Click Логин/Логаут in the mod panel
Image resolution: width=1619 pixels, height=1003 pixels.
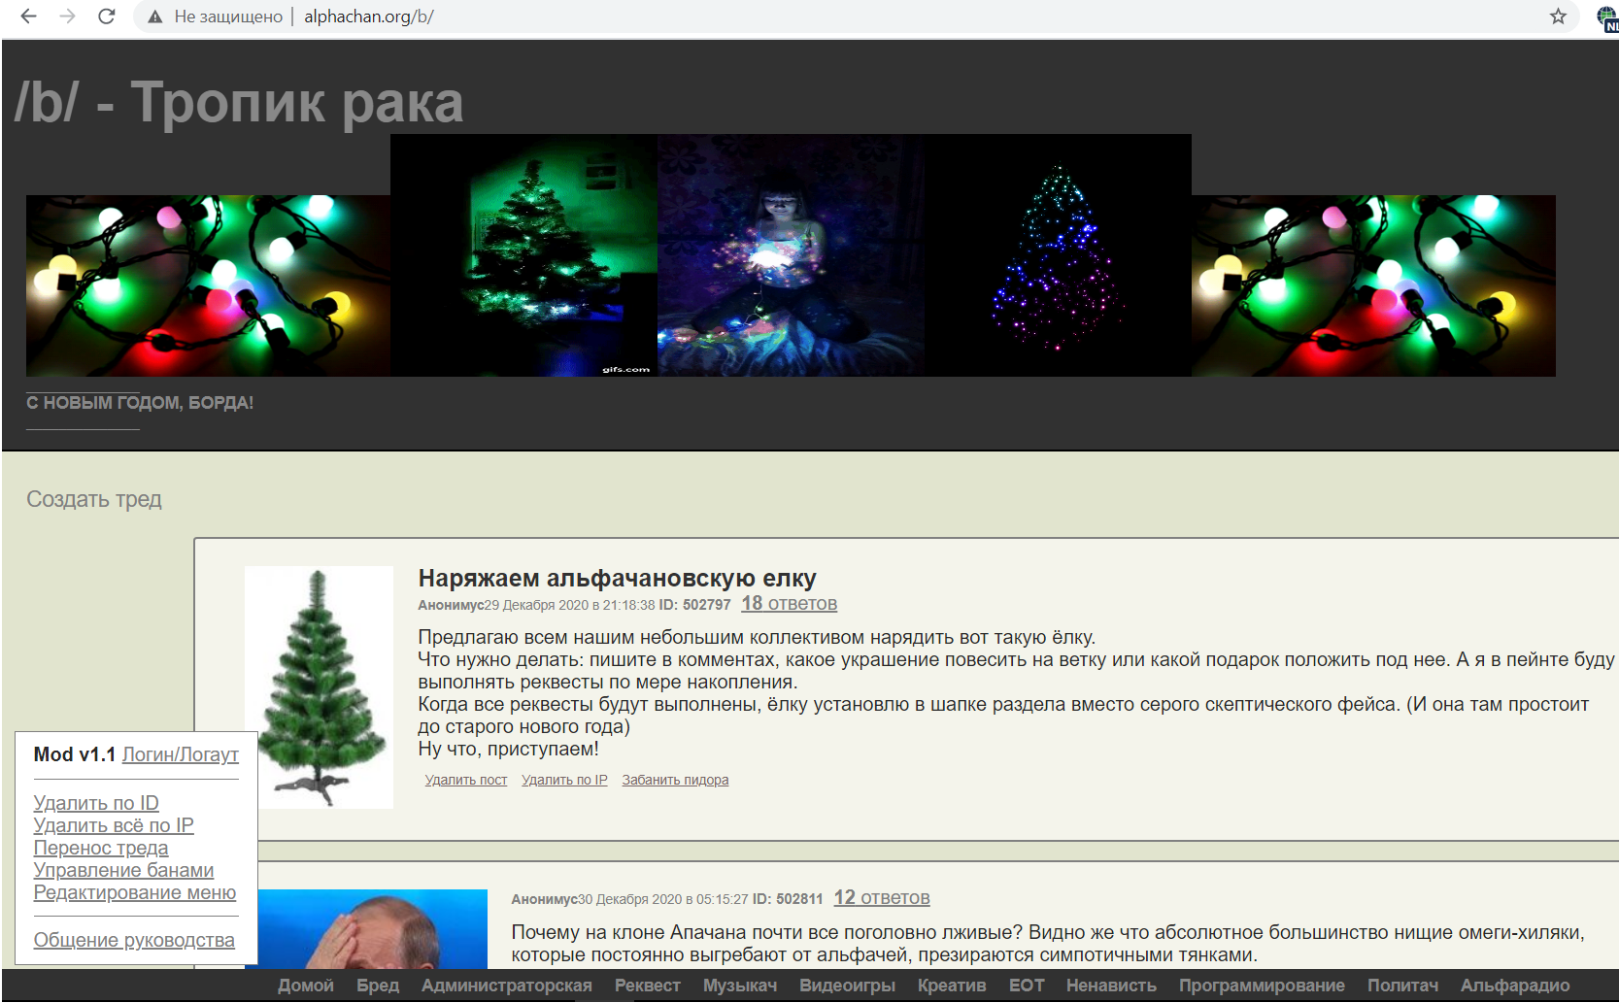click(180, 754)
